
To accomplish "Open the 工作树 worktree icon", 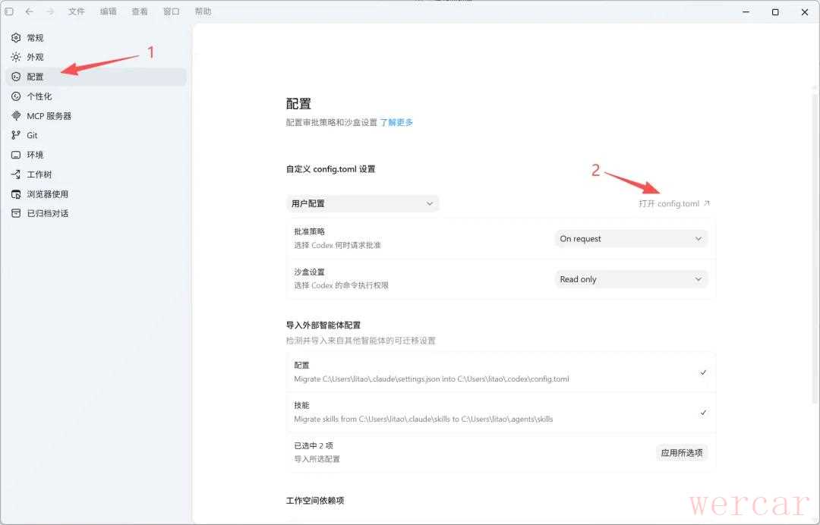I will click(x=16, y=174).
